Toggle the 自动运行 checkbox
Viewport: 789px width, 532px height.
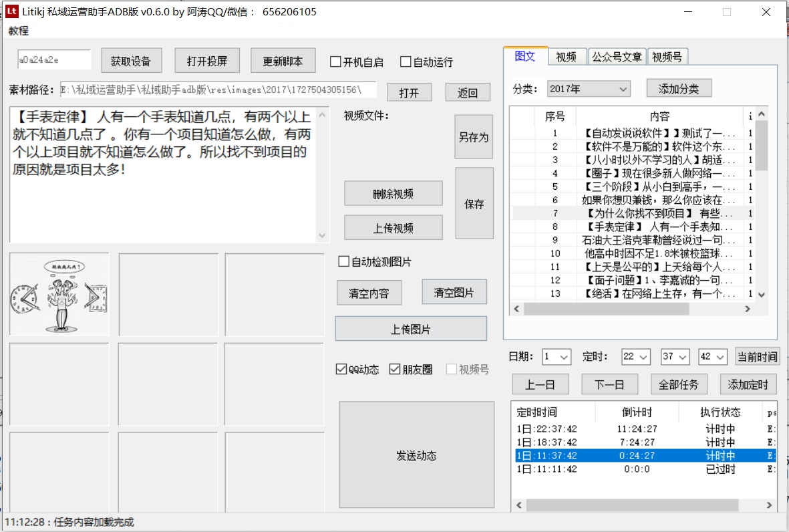[406, 62]
